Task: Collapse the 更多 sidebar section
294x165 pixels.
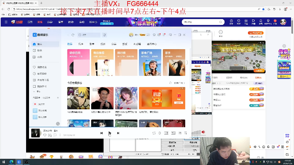Action: coord(37,92)
